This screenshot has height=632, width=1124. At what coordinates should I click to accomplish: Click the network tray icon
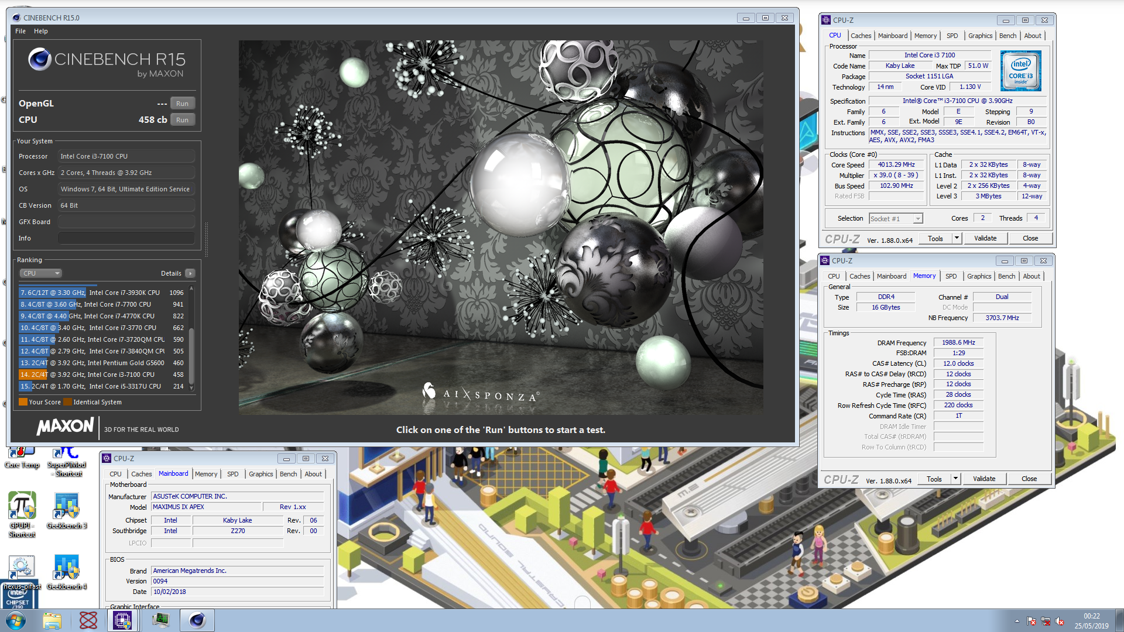pyautogui.click(x=1046, y=621)
